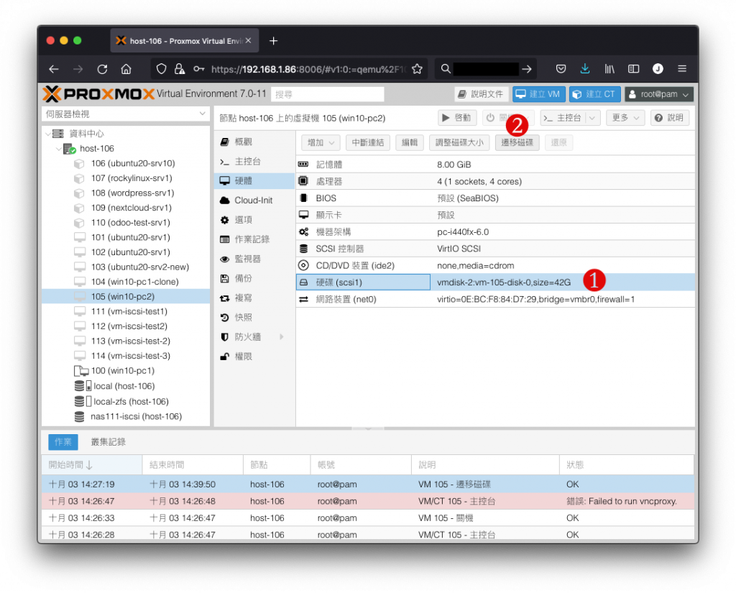736x593 pixels.
Task: Click the 啟動 start button
Action: pyautogui.click(x=457, y=118)
